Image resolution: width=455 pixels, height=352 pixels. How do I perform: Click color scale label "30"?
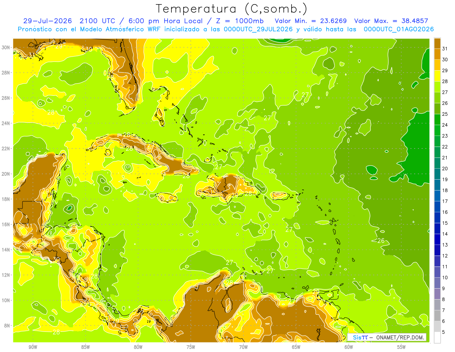[x=445, y=60]
